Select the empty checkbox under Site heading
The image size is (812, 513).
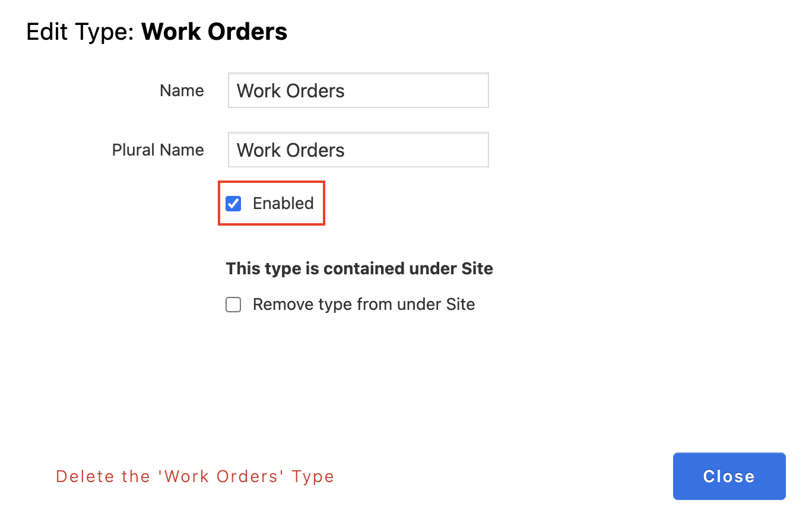[233, 305]
